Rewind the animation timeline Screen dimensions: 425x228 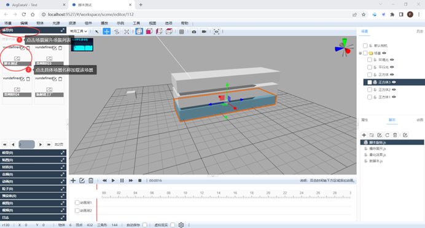coord(104,181)
